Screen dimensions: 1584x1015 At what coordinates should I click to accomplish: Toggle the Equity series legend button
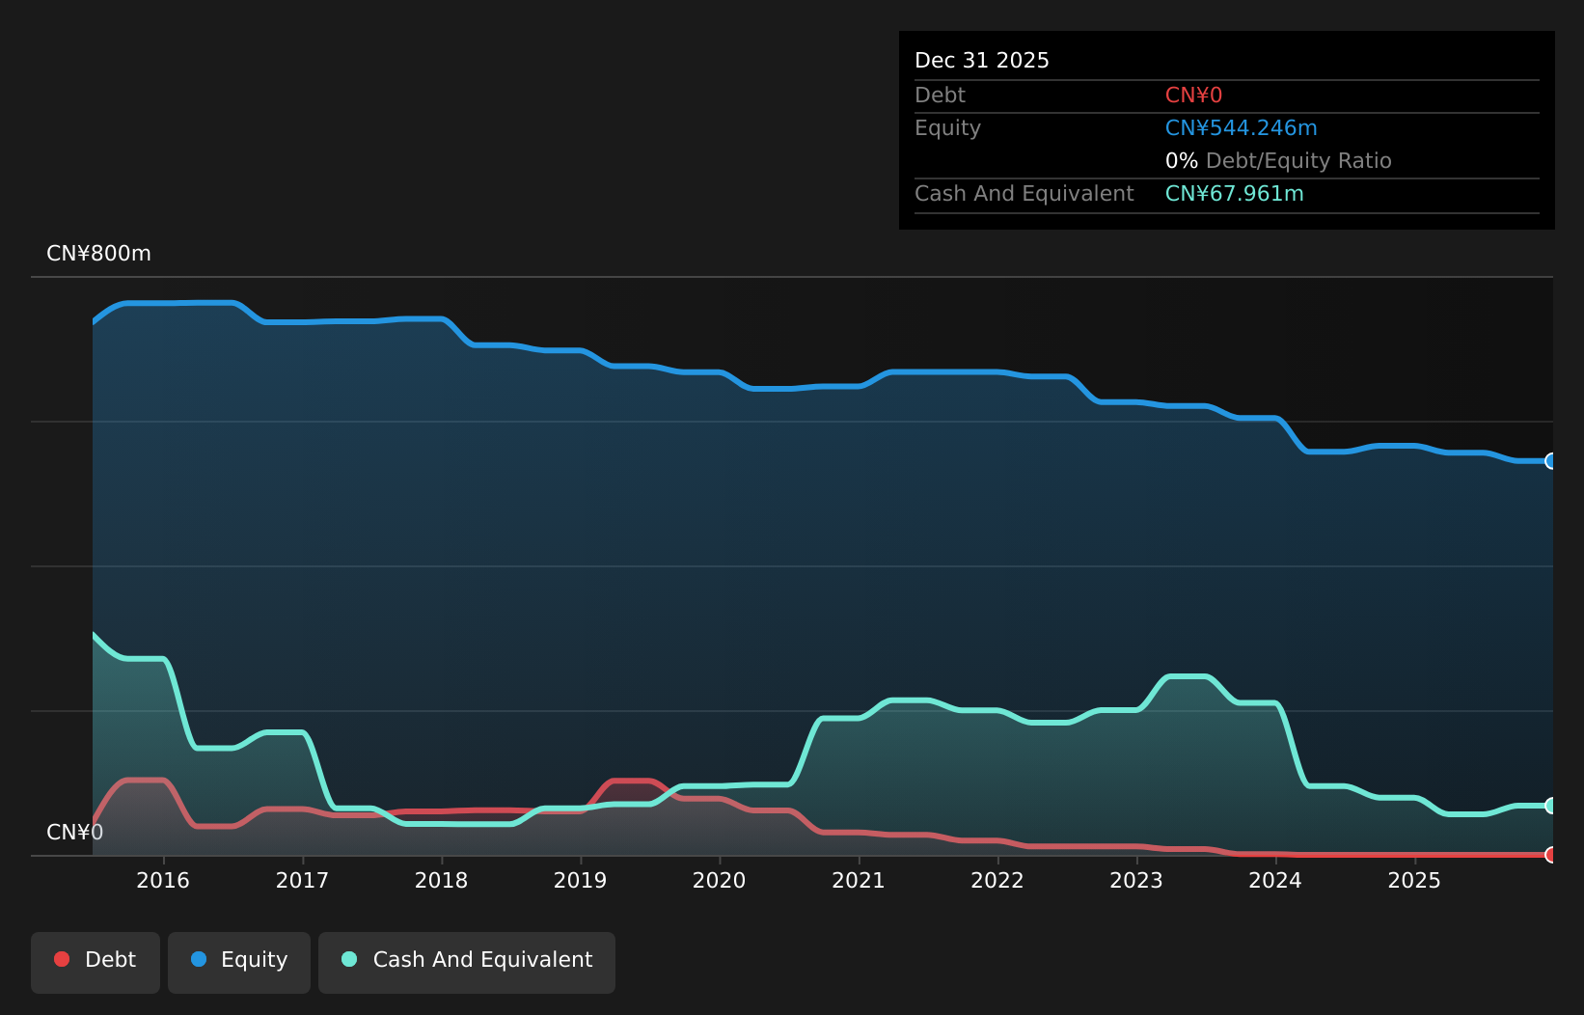point(239,962)
